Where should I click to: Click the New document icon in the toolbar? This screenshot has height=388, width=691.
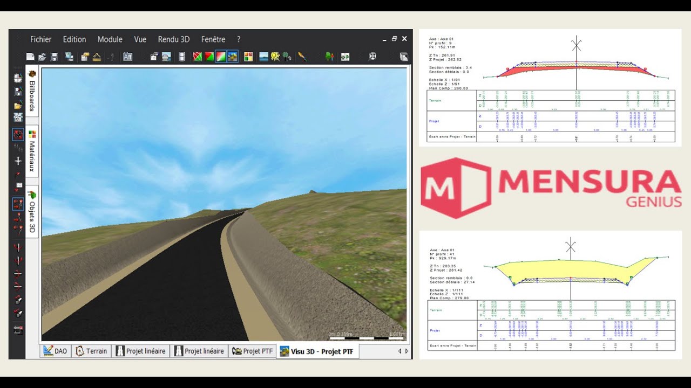click(30, 57)
